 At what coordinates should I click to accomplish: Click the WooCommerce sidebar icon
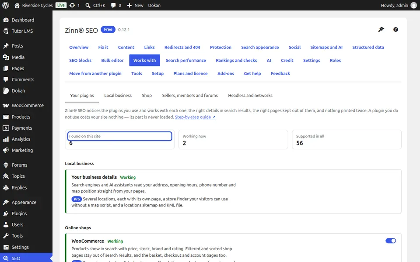pyautogui.click(x=6, y=106)
